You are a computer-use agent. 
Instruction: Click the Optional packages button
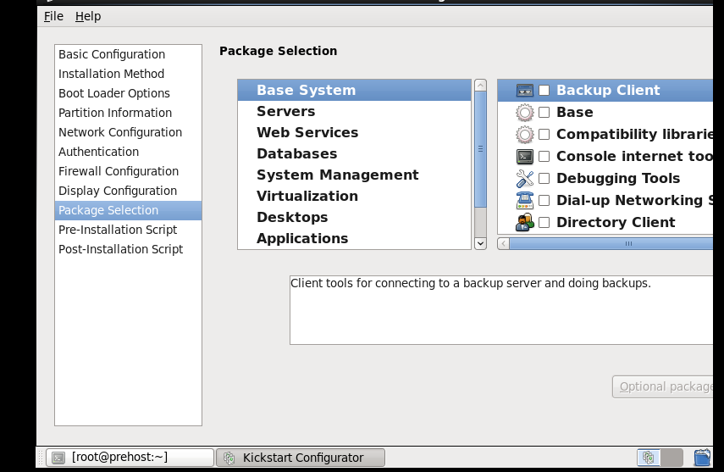point(663,387)
